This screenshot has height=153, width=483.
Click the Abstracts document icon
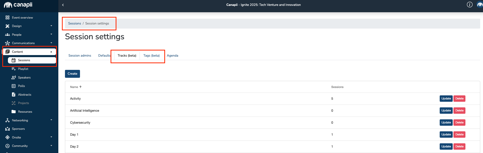(x=14, y=95)
